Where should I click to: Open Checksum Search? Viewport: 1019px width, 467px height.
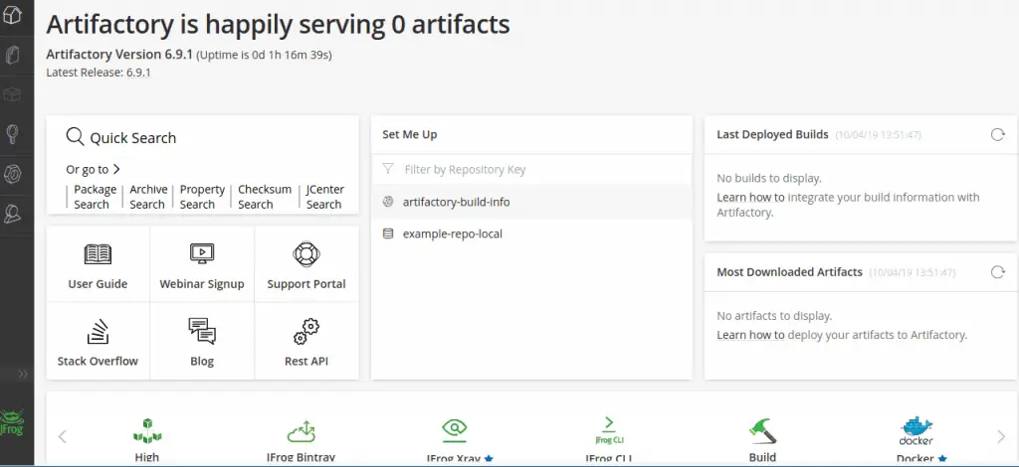pyautogui.click(x=265, y=197)
